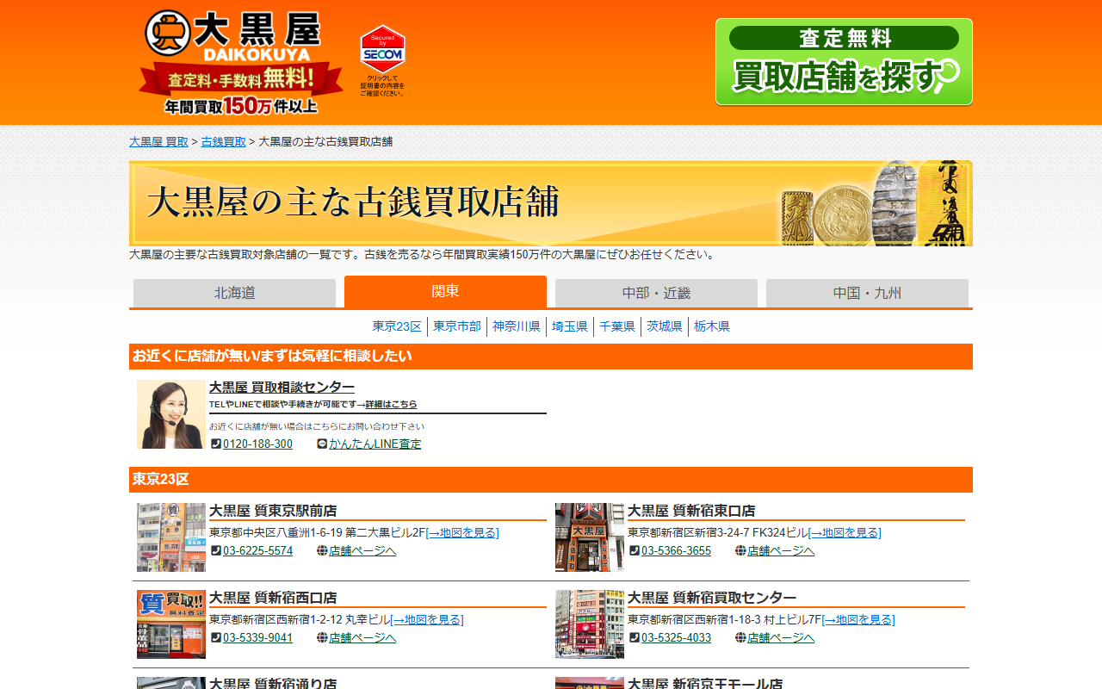
Task: Click the 質新宿東口店 store thumbnail
Action: pyautogui.click(x=590, y=537)
